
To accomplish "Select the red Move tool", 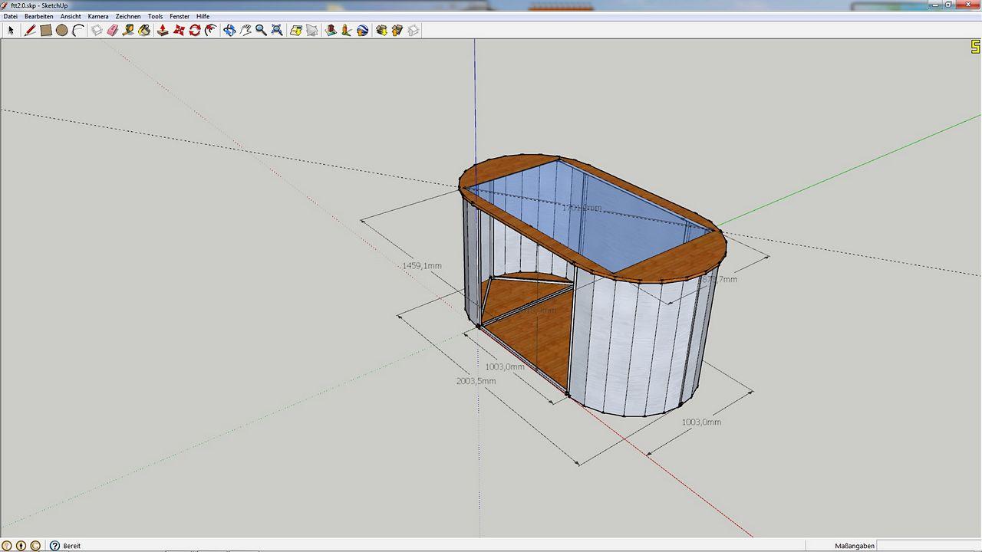I will coord(179,31).
